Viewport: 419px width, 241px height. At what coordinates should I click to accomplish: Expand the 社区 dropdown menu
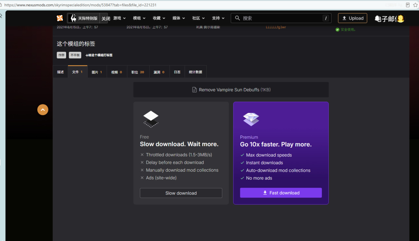198,18
